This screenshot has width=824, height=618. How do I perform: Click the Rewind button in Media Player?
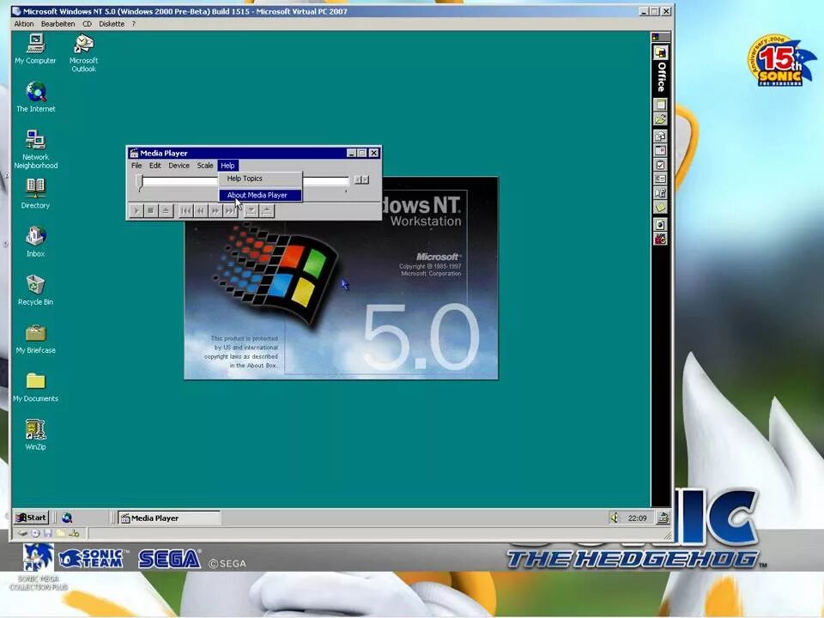[x=200, y=211]
